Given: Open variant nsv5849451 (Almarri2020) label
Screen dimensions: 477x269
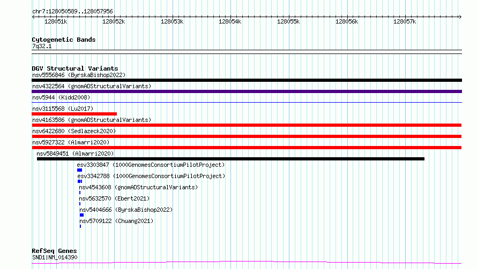Looking at the screenshot, I should [75, 153].
